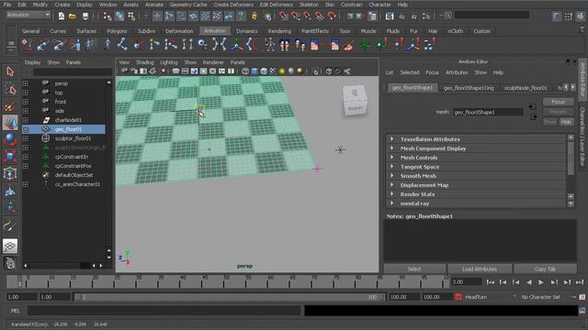Screen dimensions: 588x330
Task: Click the playback range slider bar
Action: 229,297
